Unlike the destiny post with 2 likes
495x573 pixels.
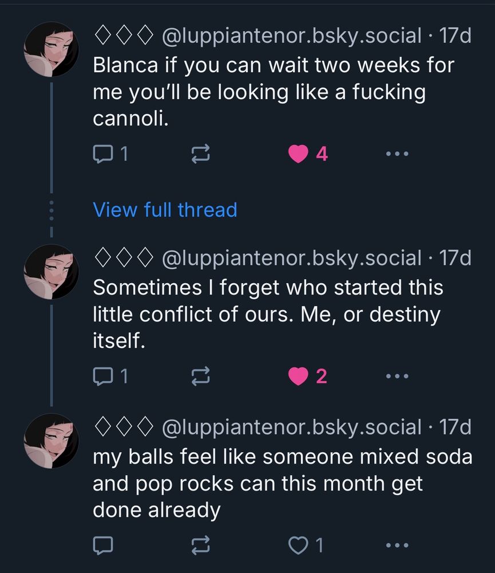298,376
